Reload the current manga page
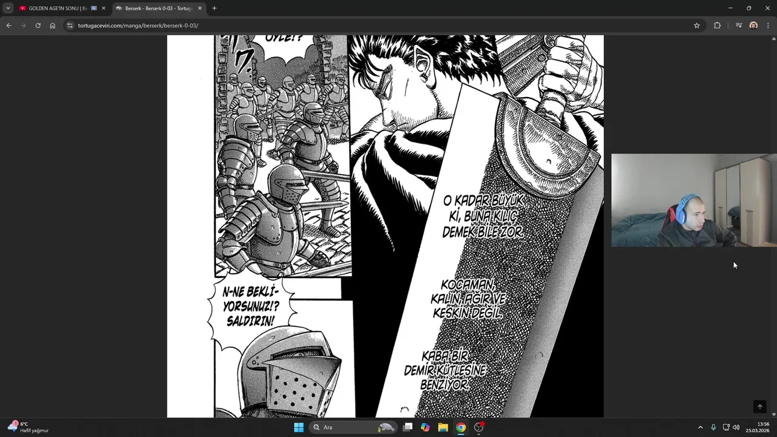Screen dimensions: 777x437 point(38,25)
